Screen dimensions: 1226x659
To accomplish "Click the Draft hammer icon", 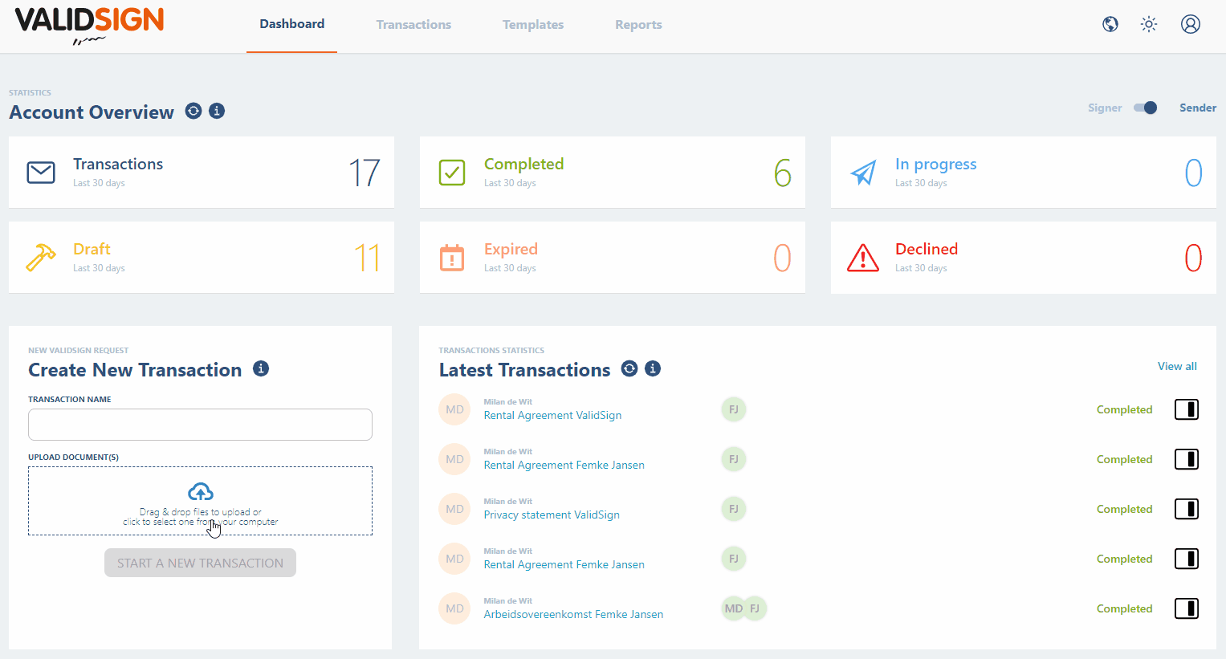I will tap(41, 258).
